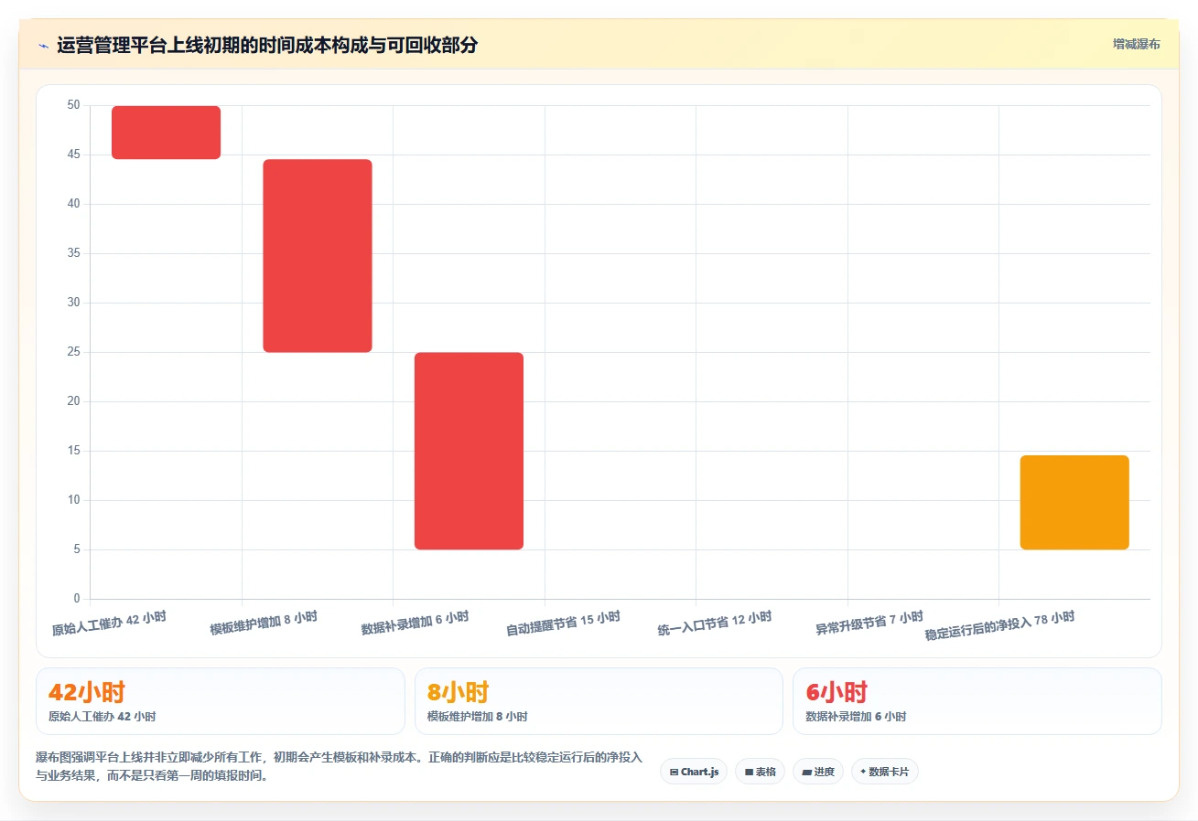
Task: Click the 进度 chip
Action: [818, 772]
